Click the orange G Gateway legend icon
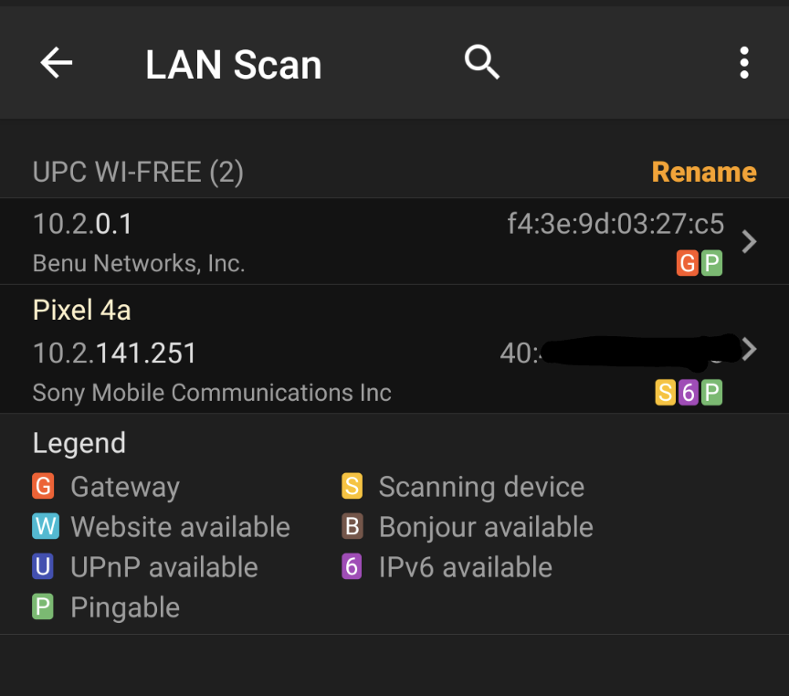Image resolution: width=789 pixels, height=696 pixels. (43, 486)
